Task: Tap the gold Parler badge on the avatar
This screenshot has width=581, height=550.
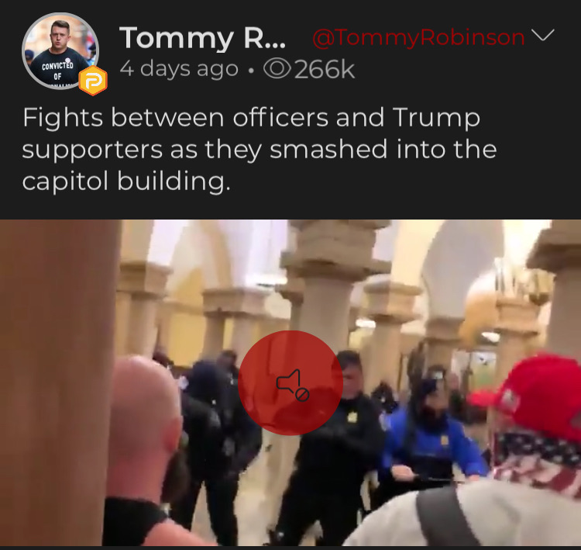Action: [x=93, y=81]
